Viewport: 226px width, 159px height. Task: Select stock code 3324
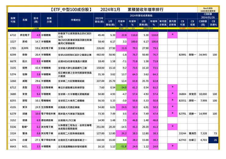click(13, 133)
